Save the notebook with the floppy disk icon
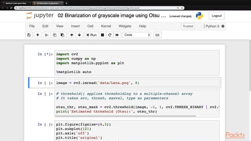The width and height of the screenshot is (251, 141). click(x=29, y=35)
